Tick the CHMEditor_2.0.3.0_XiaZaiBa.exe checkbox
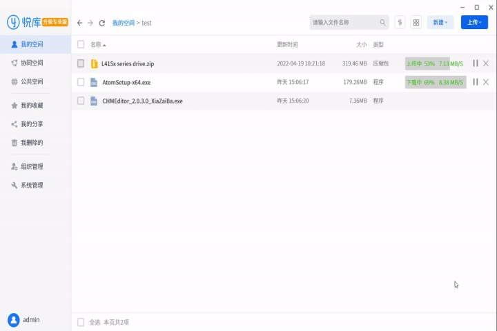The height and width of the screenshot is (331, 497). (x=81, y=101)
